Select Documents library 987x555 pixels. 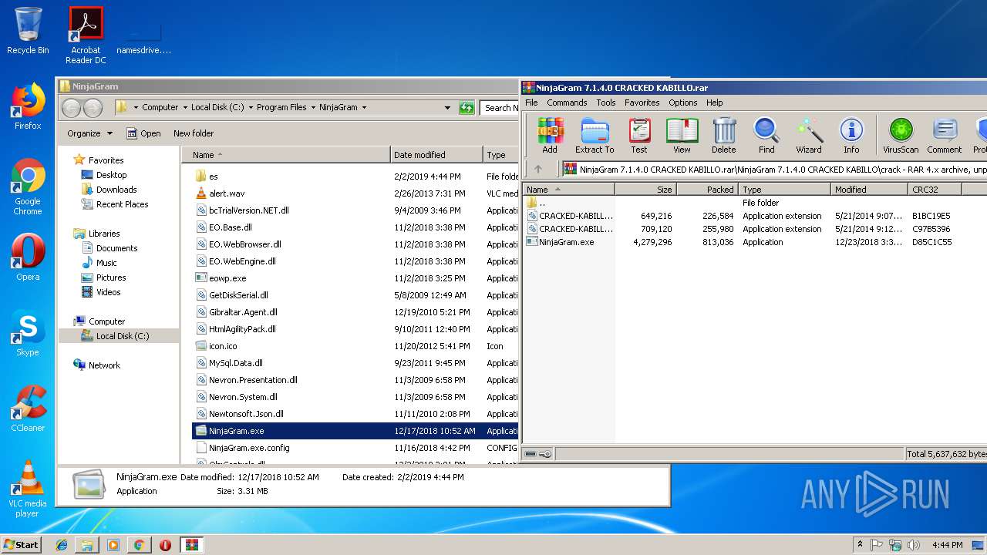click(x=116, y=248)
